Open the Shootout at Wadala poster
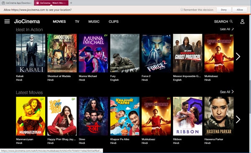Image resolution: width=251 pixels, height=153 pixels. point(62,53)
